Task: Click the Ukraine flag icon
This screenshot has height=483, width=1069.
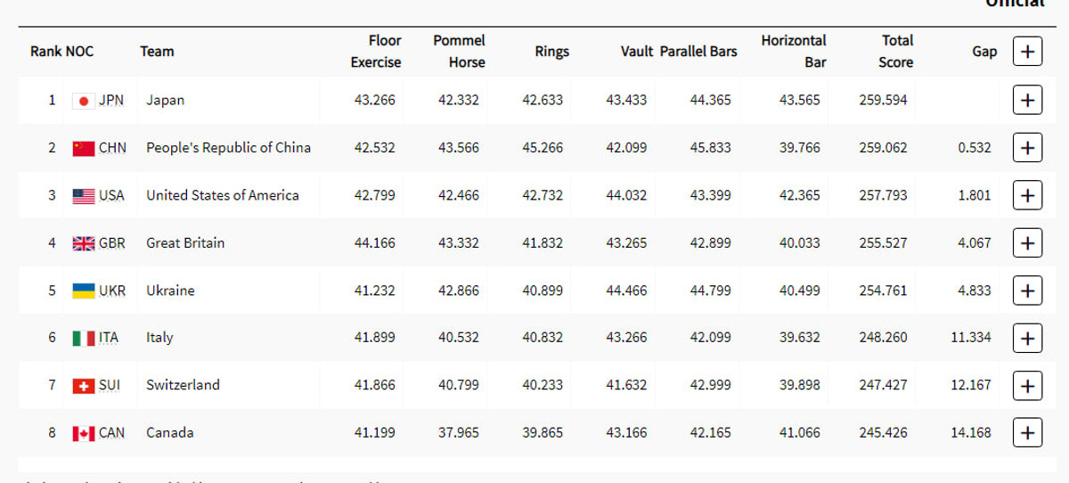Action: [84, 291]
